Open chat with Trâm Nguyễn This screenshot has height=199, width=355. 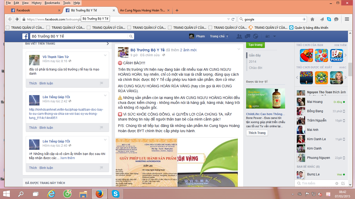point(321,120)
